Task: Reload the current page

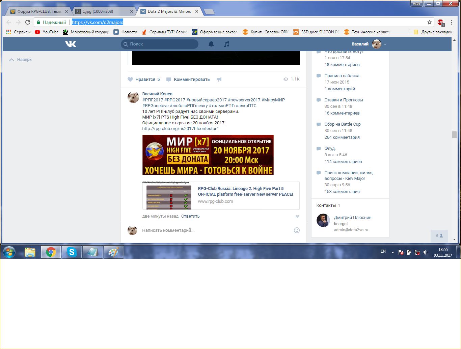Action: point(28,22)
